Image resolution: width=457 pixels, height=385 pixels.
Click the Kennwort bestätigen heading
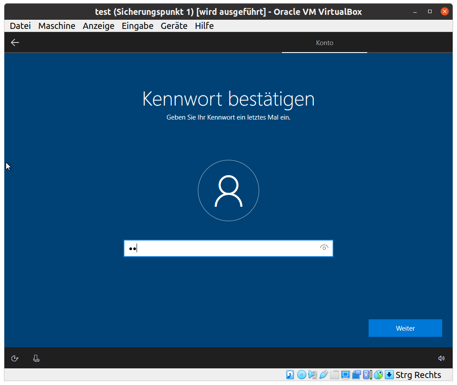[x=228, y=99]
